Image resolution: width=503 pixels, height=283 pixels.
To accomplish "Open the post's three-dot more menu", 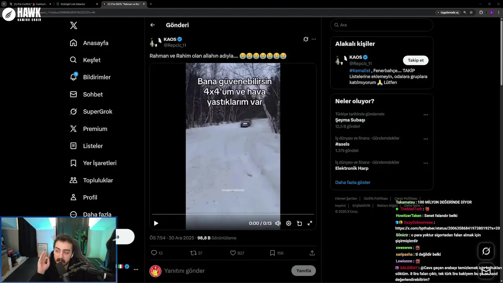I will point(314,39).
